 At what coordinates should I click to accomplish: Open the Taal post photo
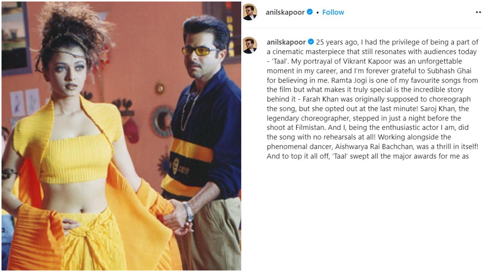(121, 136)
